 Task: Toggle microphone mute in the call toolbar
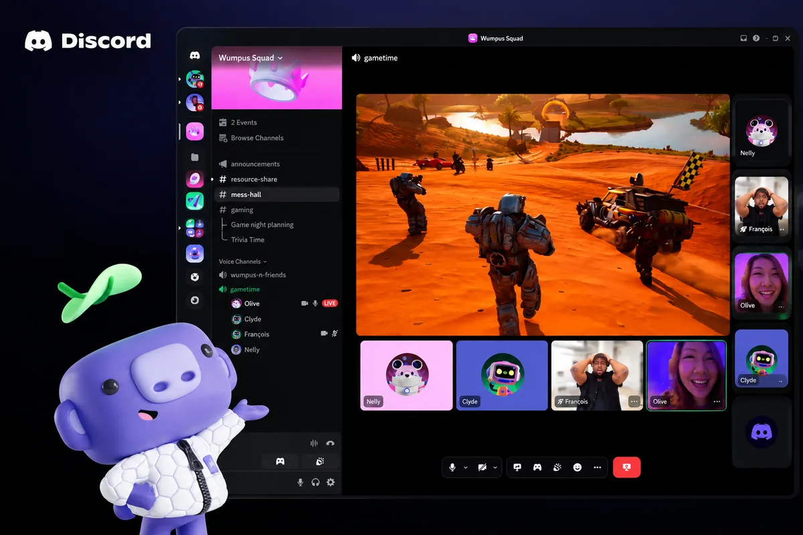click(x=453, y=467)
